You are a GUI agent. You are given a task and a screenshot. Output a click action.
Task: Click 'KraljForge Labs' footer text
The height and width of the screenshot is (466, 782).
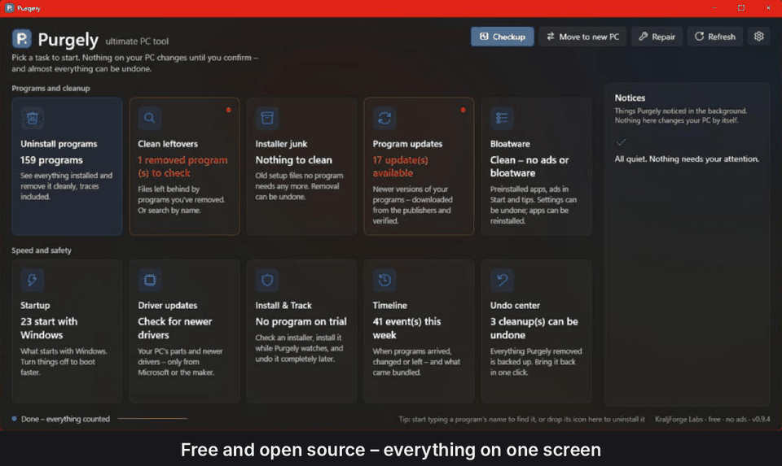[x=679, y=419]
